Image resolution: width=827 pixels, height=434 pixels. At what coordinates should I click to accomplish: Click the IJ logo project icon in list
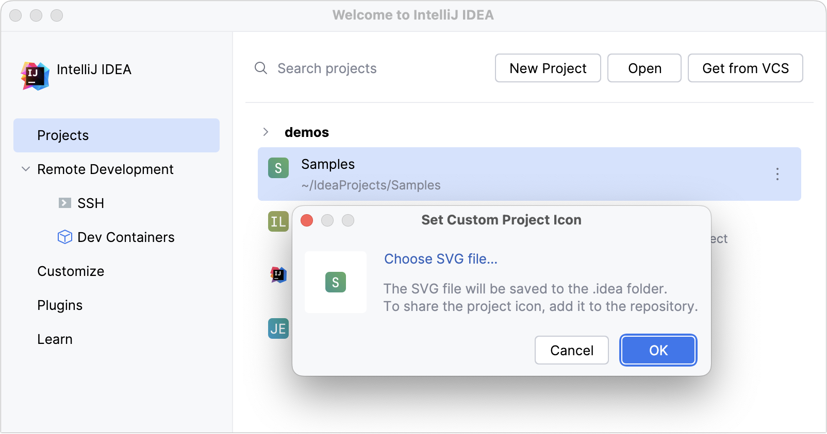278,274
